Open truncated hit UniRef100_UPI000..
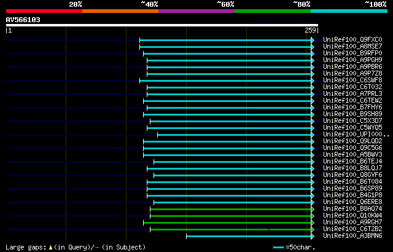This screenshot has width=393, height=252. pyautogui.click(x=356, y=135)
